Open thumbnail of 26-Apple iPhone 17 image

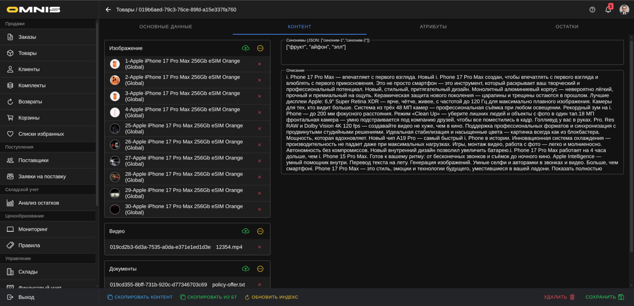tap(115, 145)
